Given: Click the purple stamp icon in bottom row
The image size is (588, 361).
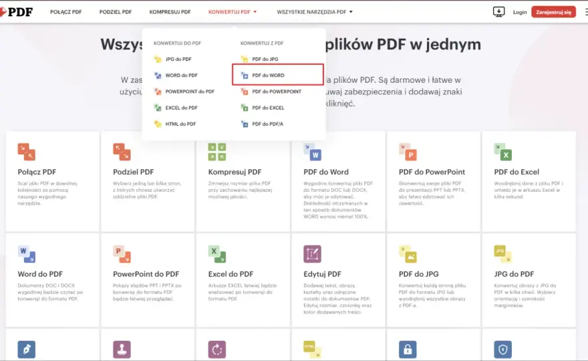Looking at the screenshot, I should (x=122, y=350).
